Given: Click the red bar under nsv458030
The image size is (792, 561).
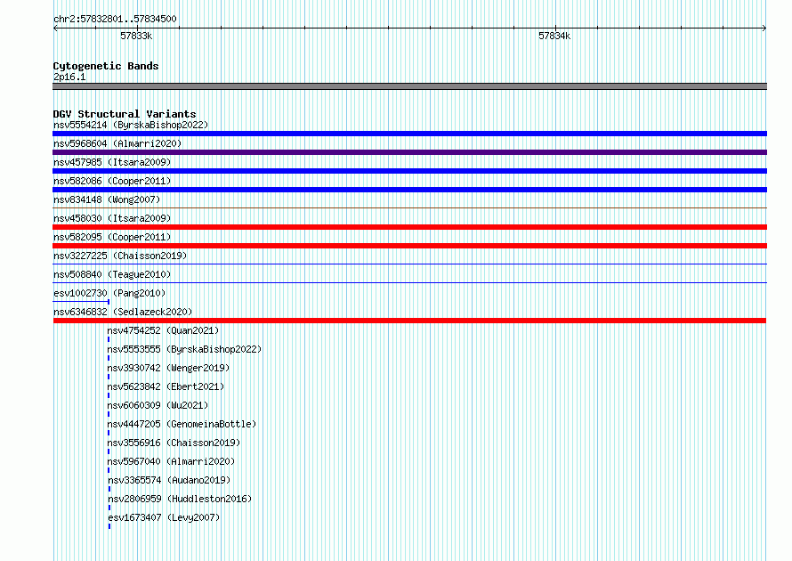Looking at the screenshot, I should click(409, 227).
